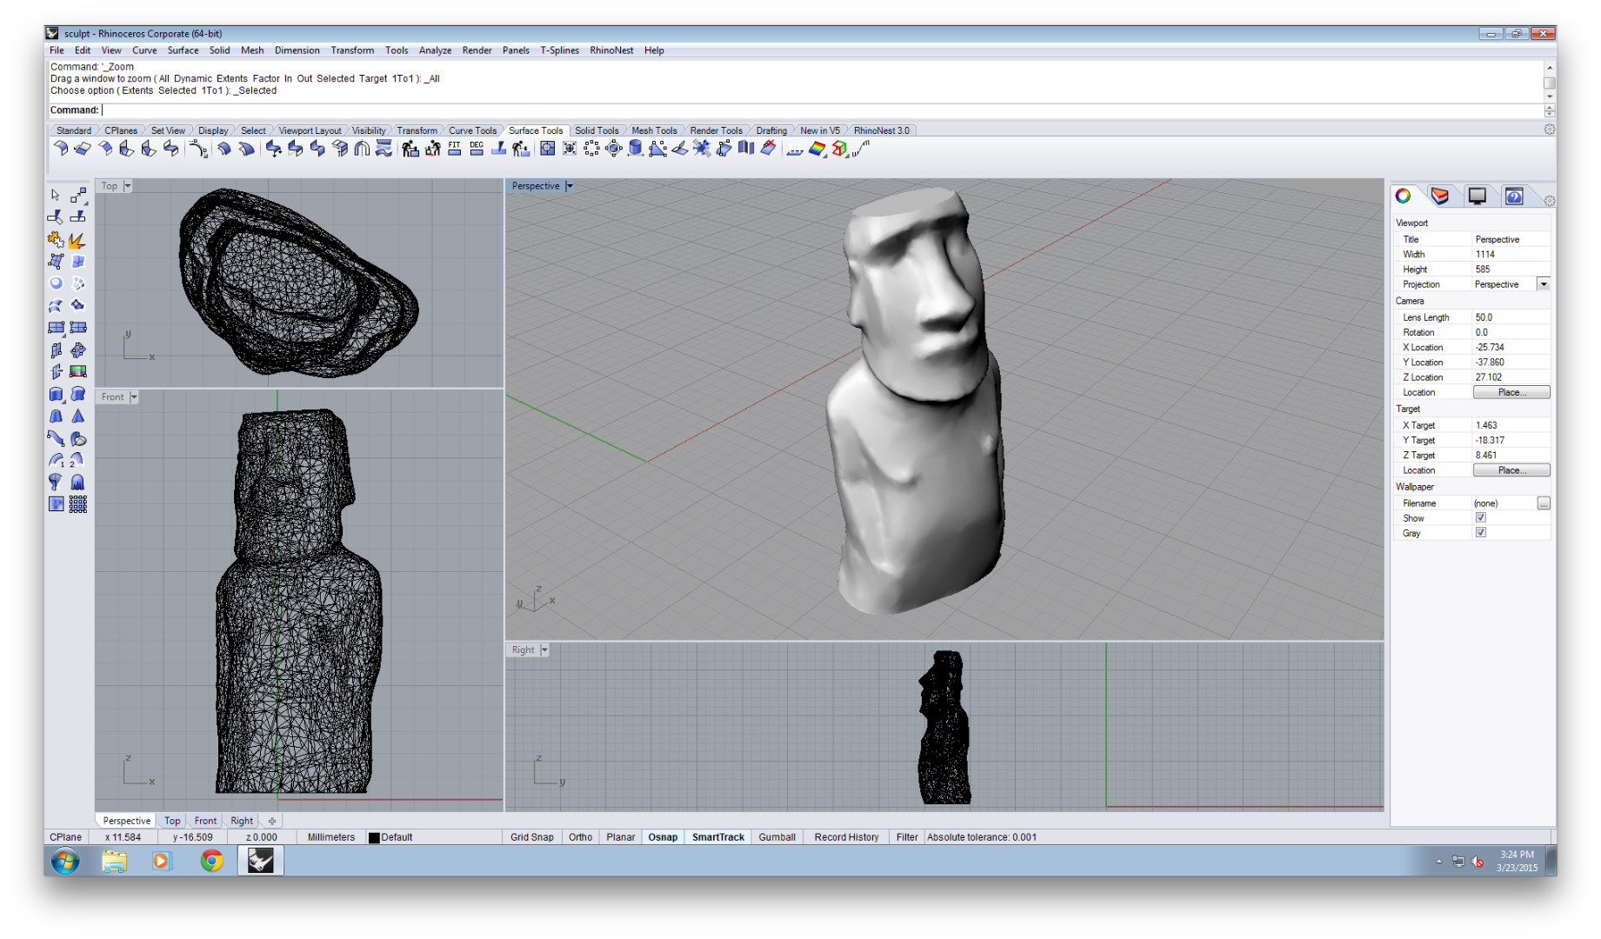Click Place button for camera Location
Viewport: 1601px width, 939px height.
click(1511, 392)
